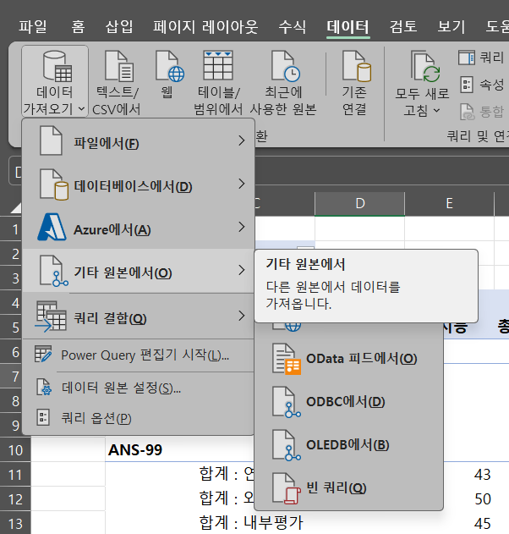Expand 데이터베이스에서 submenu

(x=138, y=185)
